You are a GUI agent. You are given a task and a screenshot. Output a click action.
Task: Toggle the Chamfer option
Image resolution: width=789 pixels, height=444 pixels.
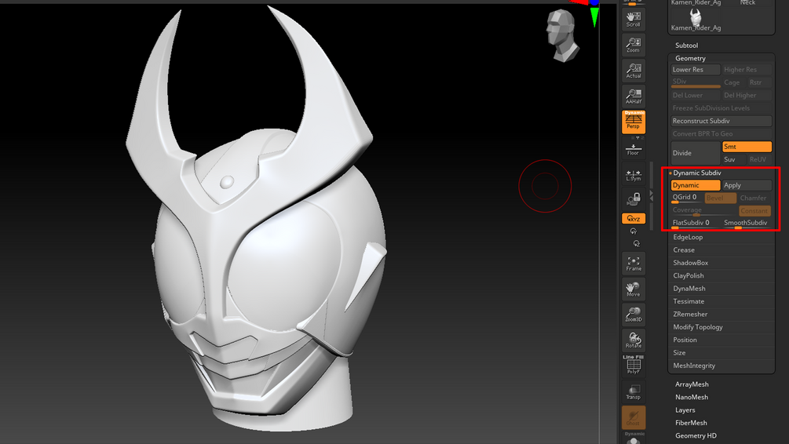pyautogui.click(x=754, y=198)
